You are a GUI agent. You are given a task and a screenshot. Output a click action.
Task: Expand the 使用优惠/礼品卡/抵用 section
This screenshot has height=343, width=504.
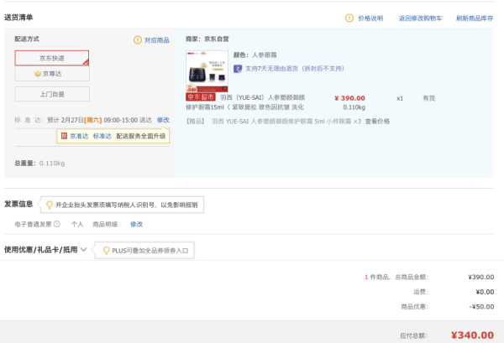45,250
